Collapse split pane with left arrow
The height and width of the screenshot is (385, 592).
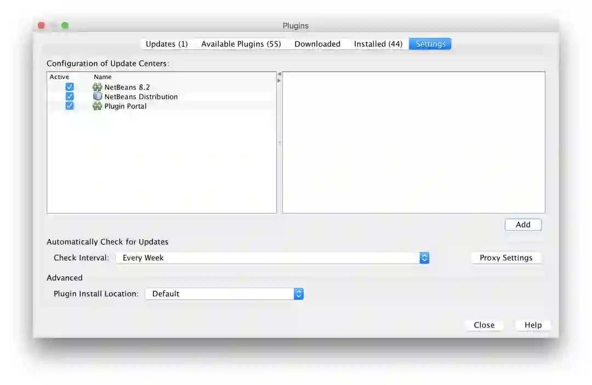[x=280, y=74]
